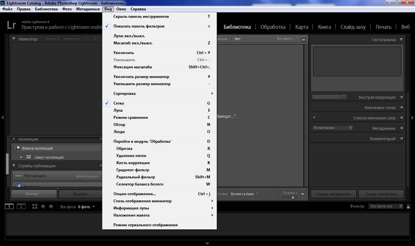Click Конфигурация... for Жёсткий диск

88,176
